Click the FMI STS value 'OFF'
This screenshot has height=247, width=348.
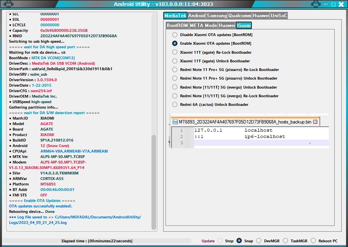pyautogui.click(x=44, y=195)
